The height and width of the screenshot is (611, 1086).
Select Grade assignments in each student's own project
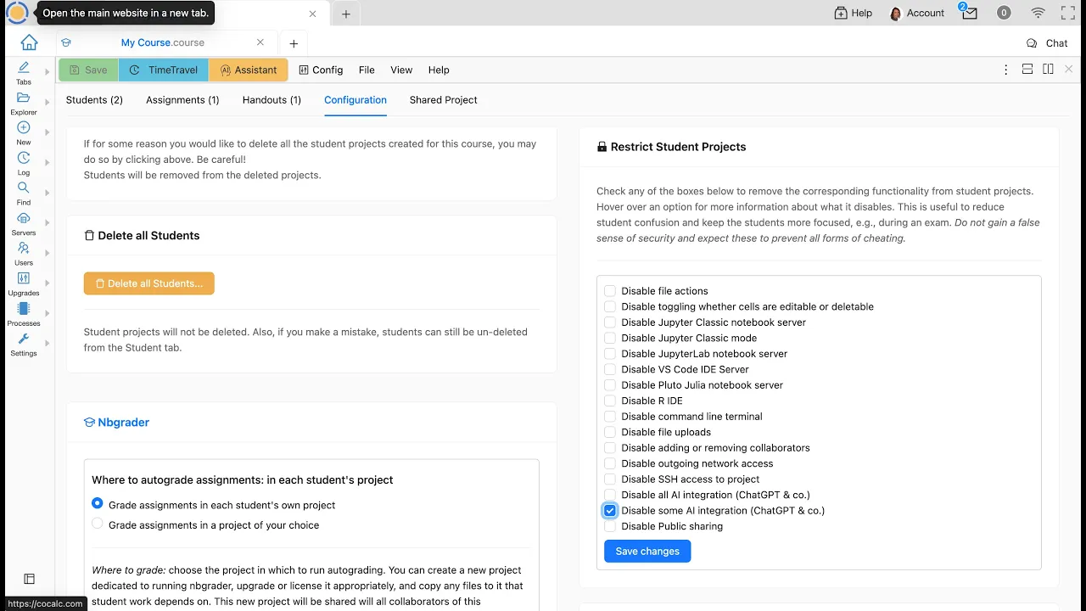point(98,504)
